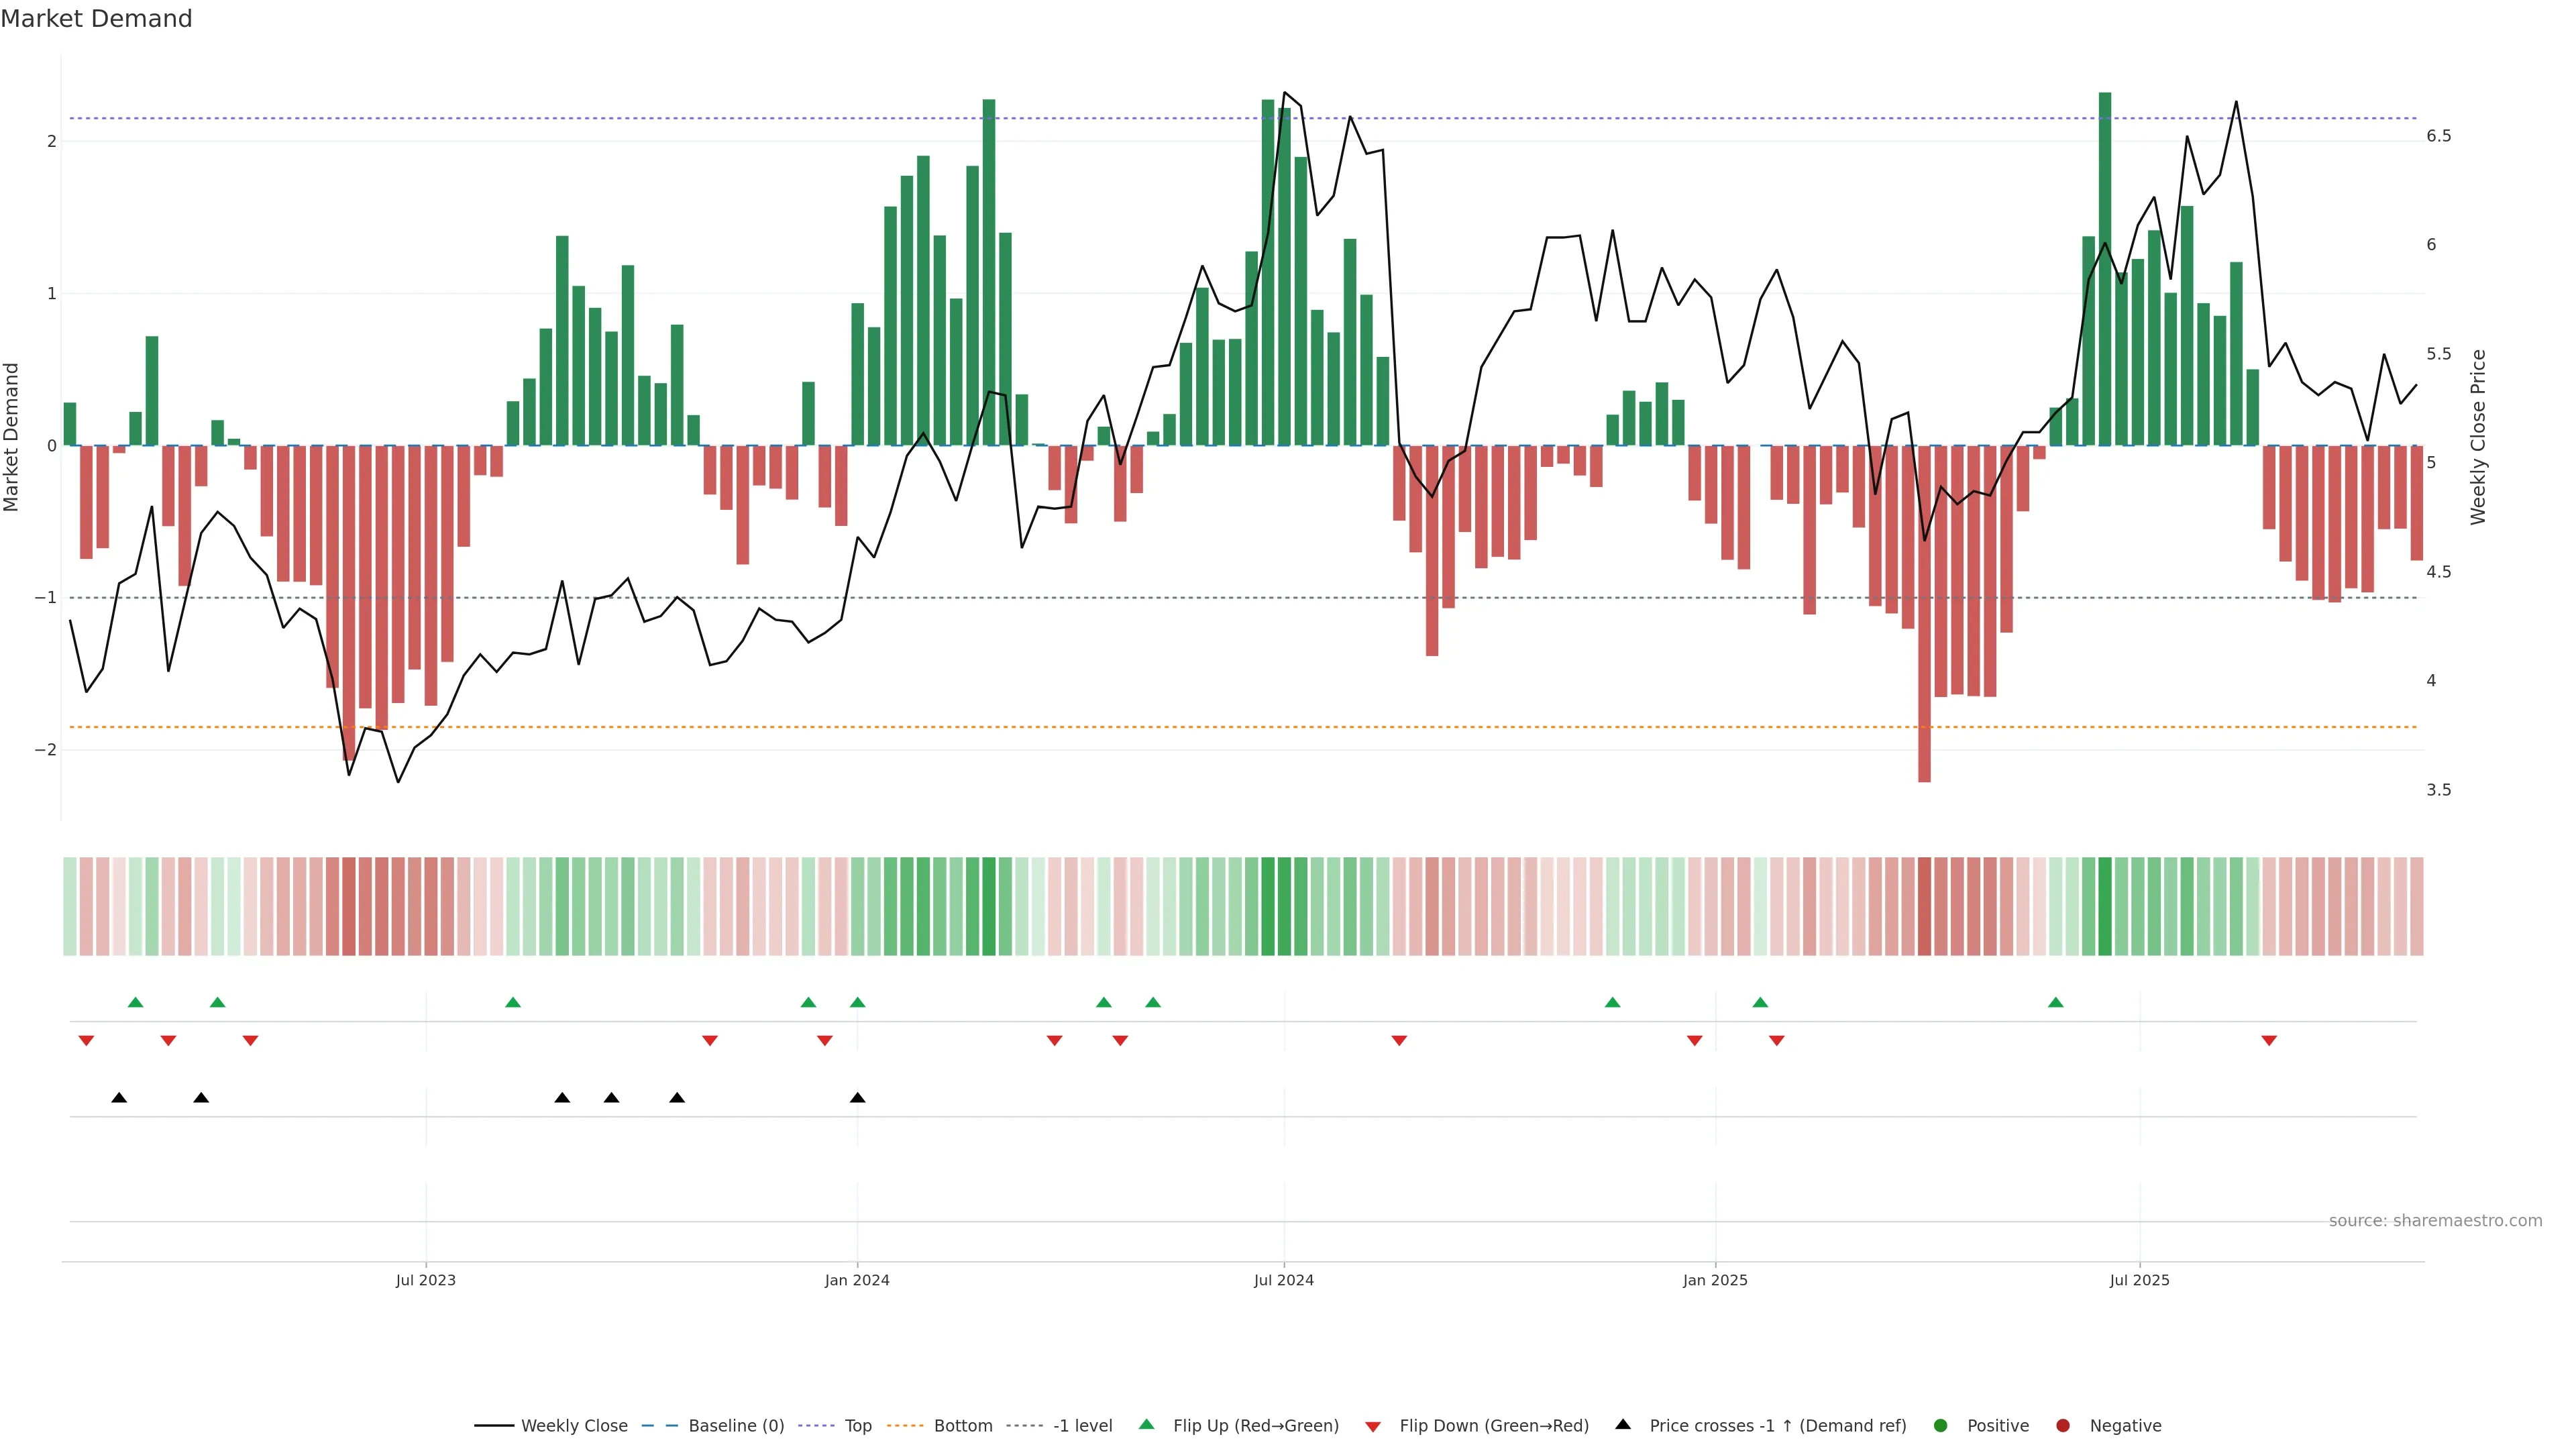The width and height of the screenshot is (2576, 1449).
Task: Click the black crossing marker at Jan 2024
Action: coord(857,1098)
